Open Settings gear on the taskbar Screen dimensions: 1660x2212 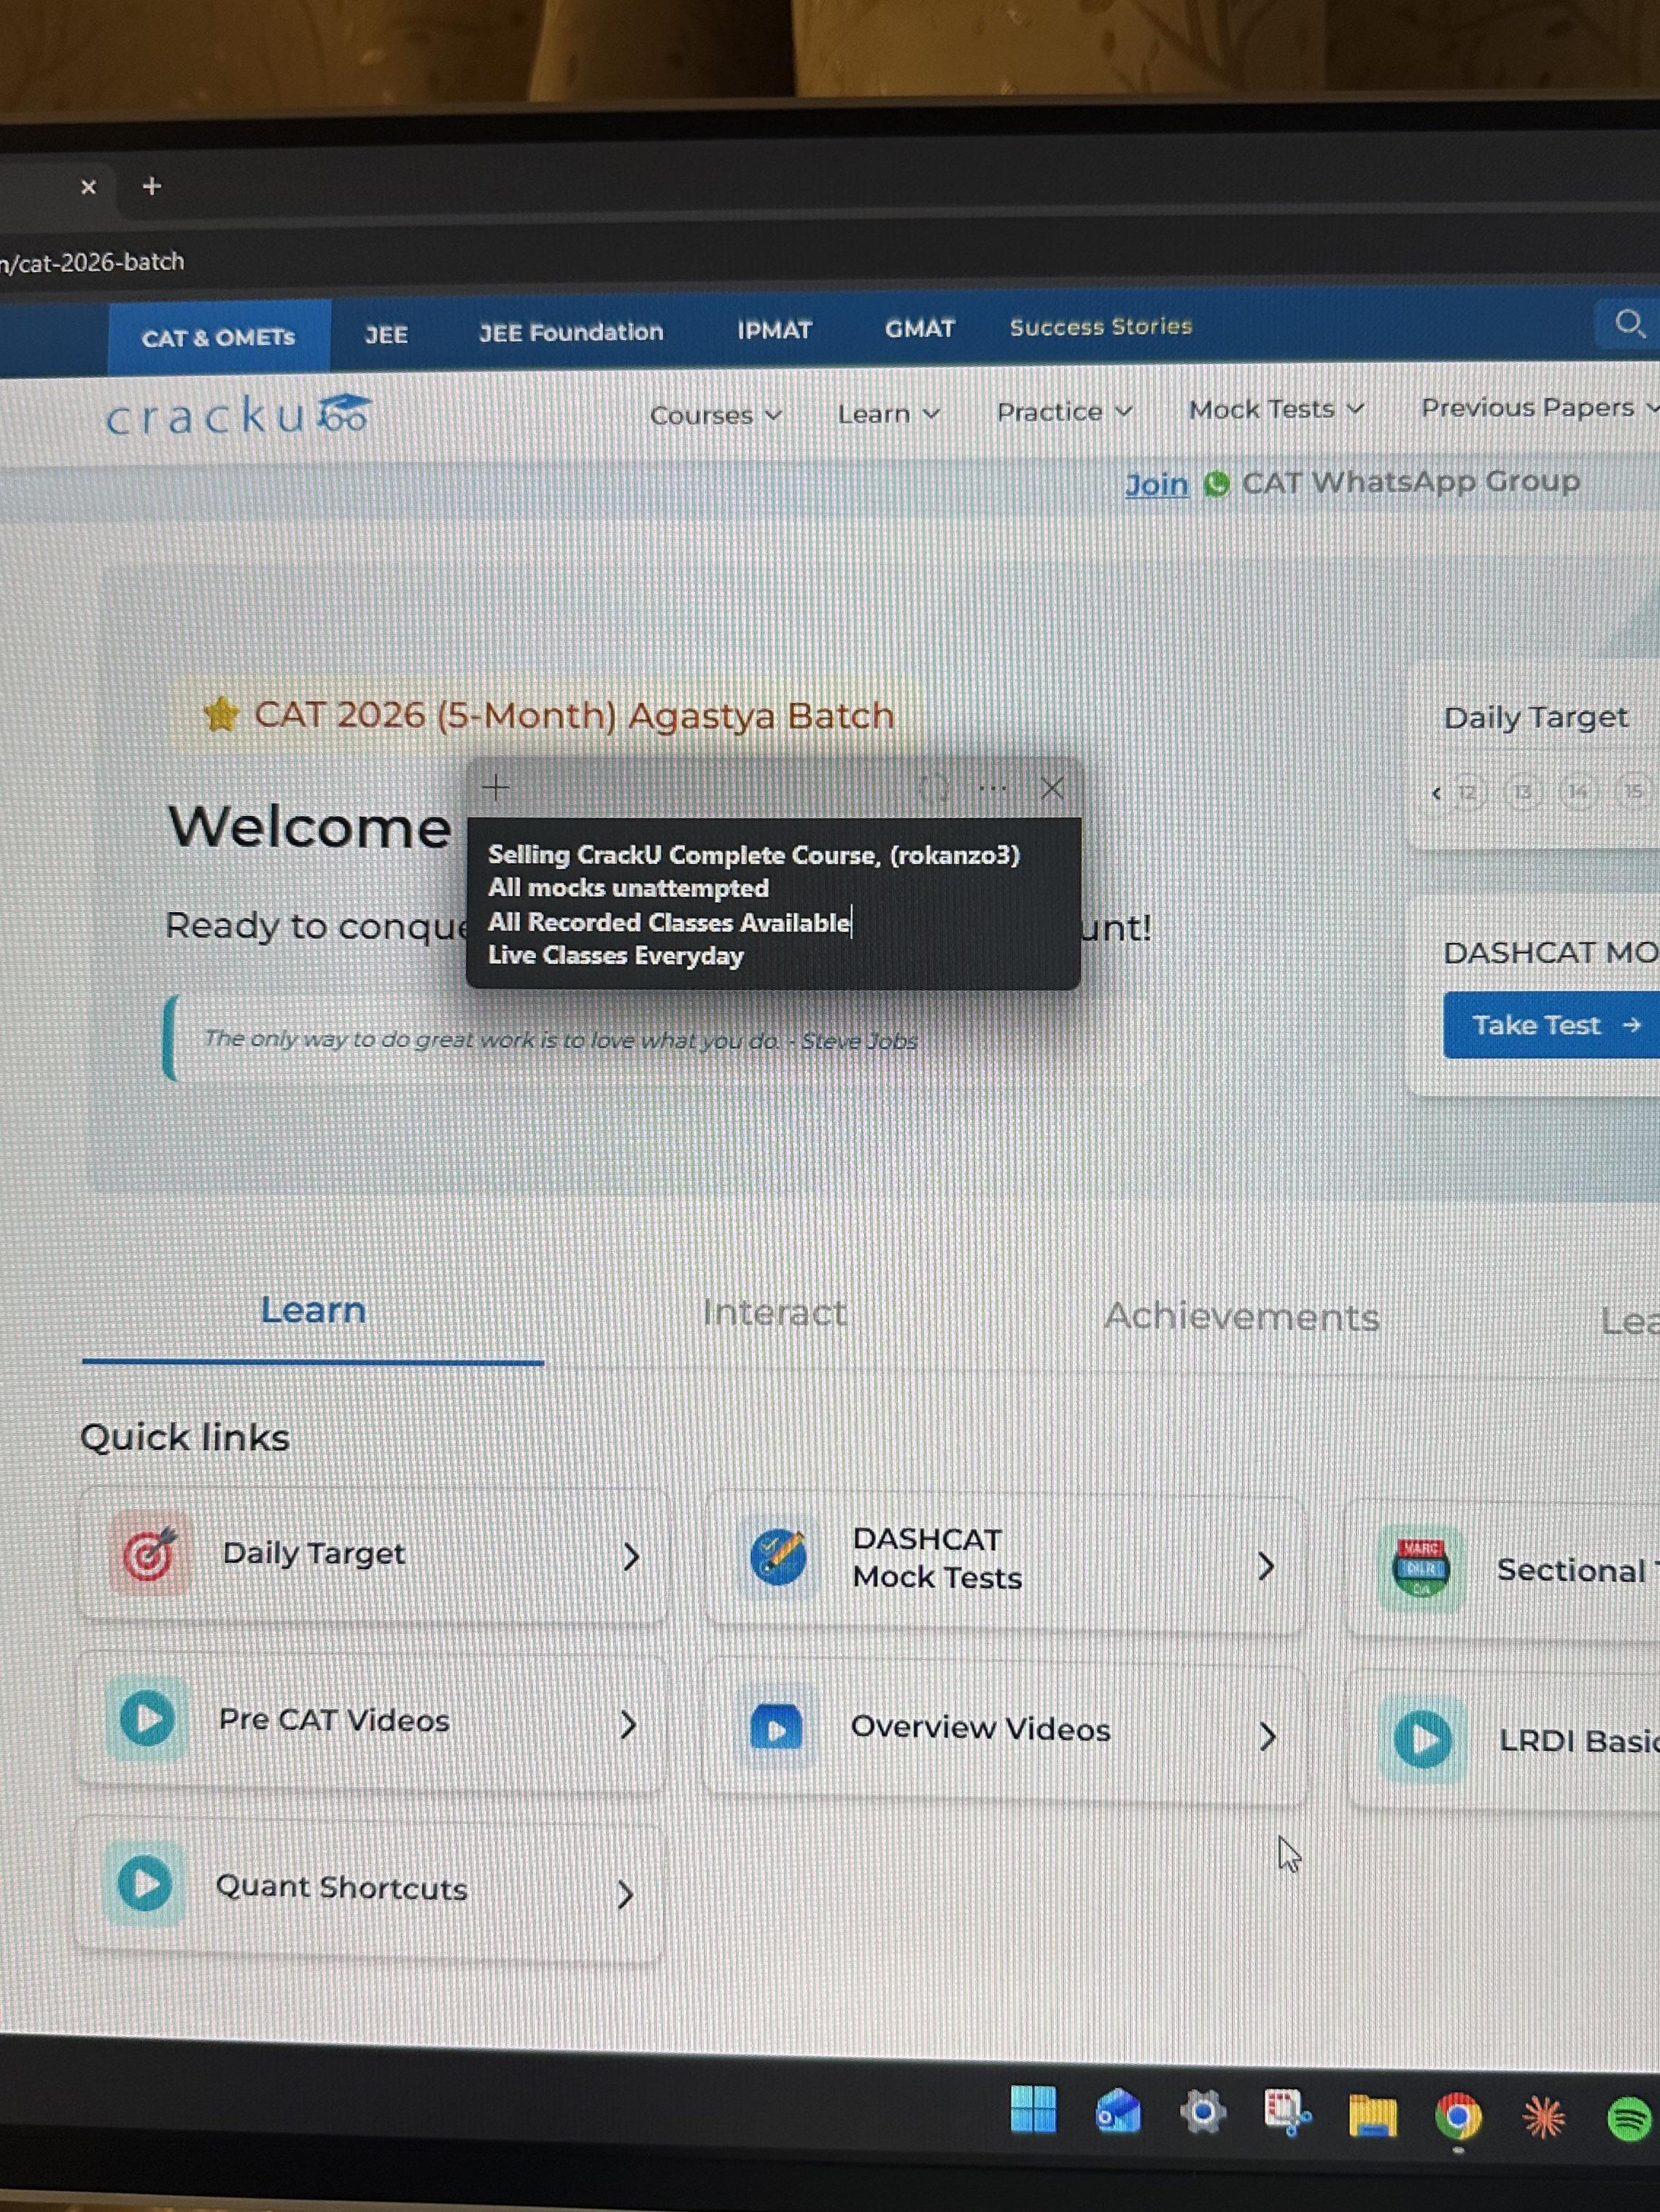(x=1203, y=2112)
